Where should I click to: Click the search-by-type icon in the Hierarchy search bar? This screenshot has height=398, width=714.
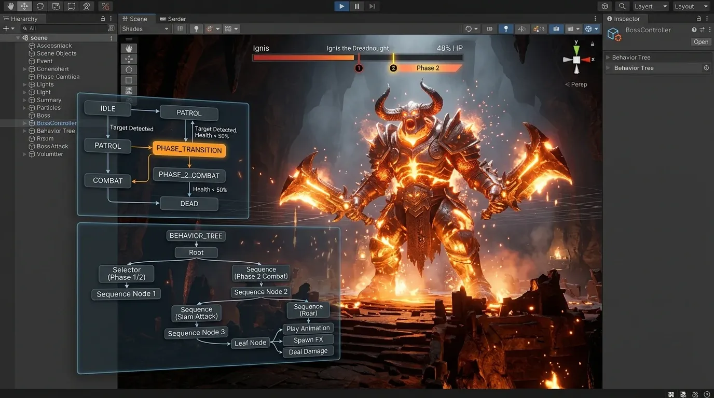pyautogui.click(x=111, y=29)
